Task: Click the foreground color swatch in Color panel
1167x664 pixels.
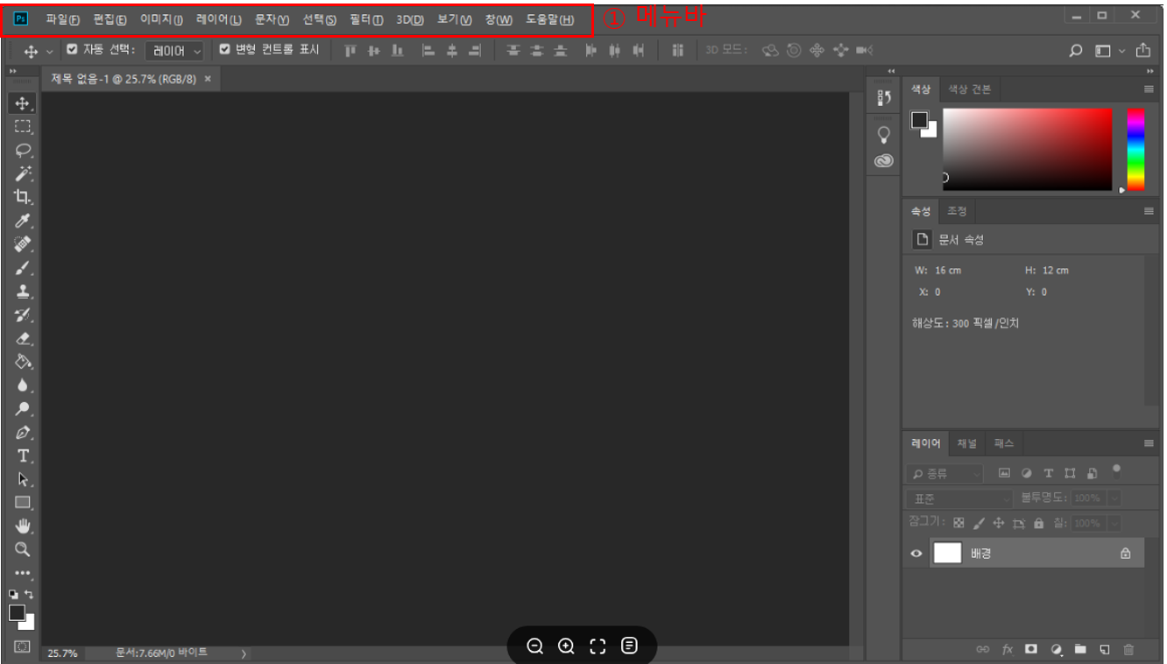Action: (919, 119)
